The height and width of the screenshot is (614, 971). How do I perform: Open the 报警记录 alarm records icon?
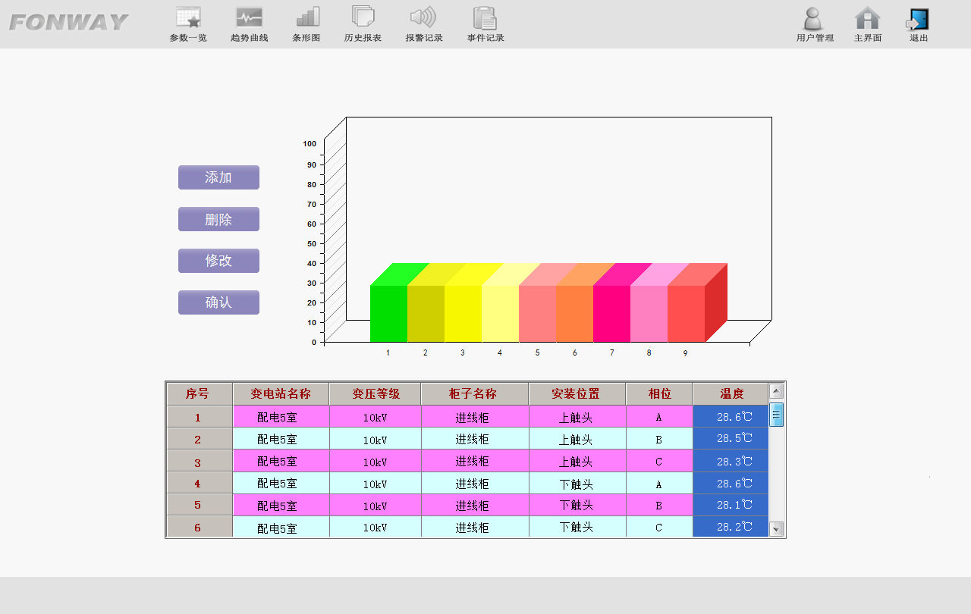pos(424,23)
